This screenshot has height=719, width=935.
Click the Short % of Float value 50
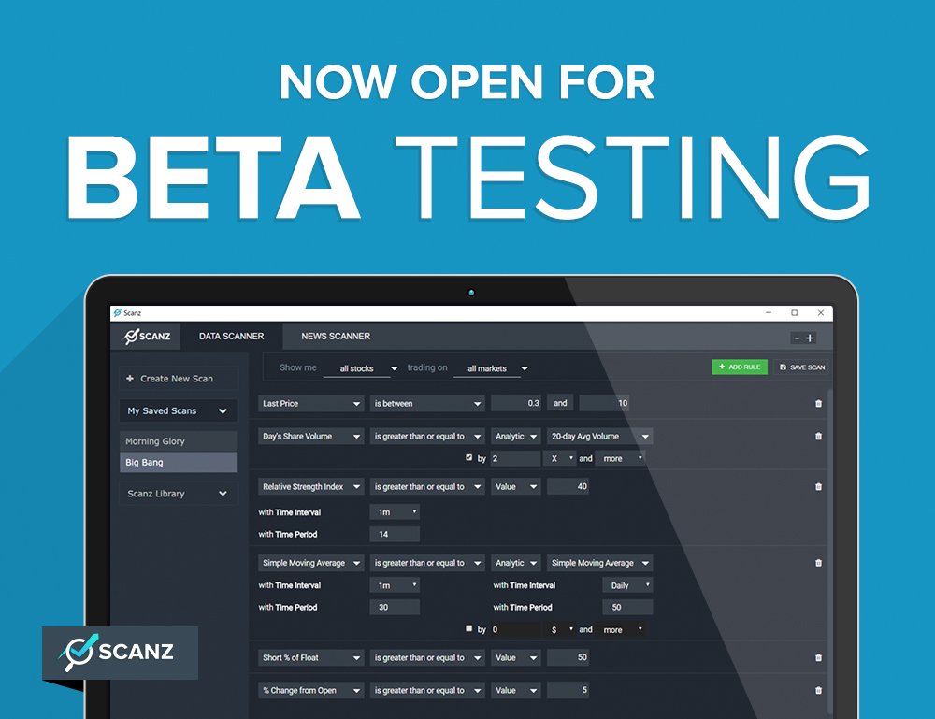[568, 657]
